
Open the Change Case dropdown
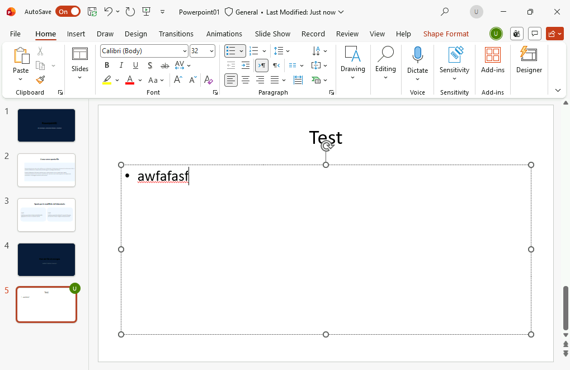click(x=156, y=80)
